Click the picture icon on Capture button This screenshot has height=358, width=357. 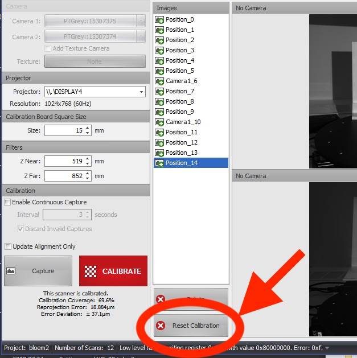[x=10, y=271]
